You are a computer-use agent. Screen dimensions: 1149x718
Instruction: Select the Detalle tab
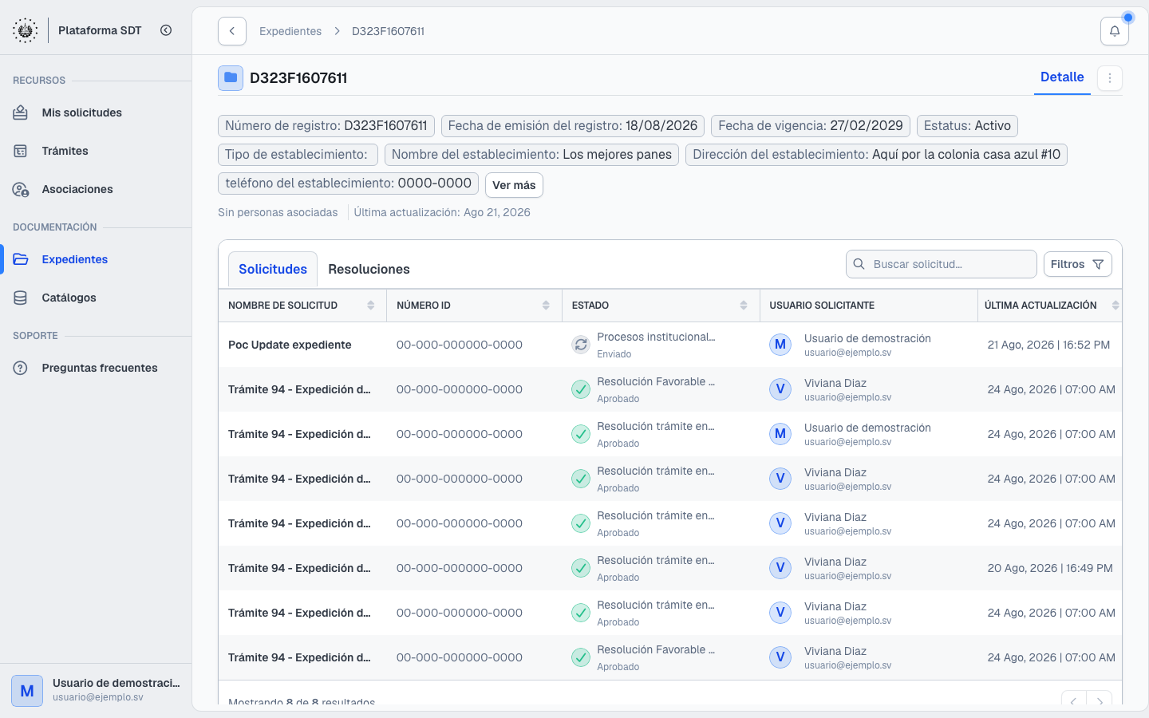click(x=1062, y=77)
